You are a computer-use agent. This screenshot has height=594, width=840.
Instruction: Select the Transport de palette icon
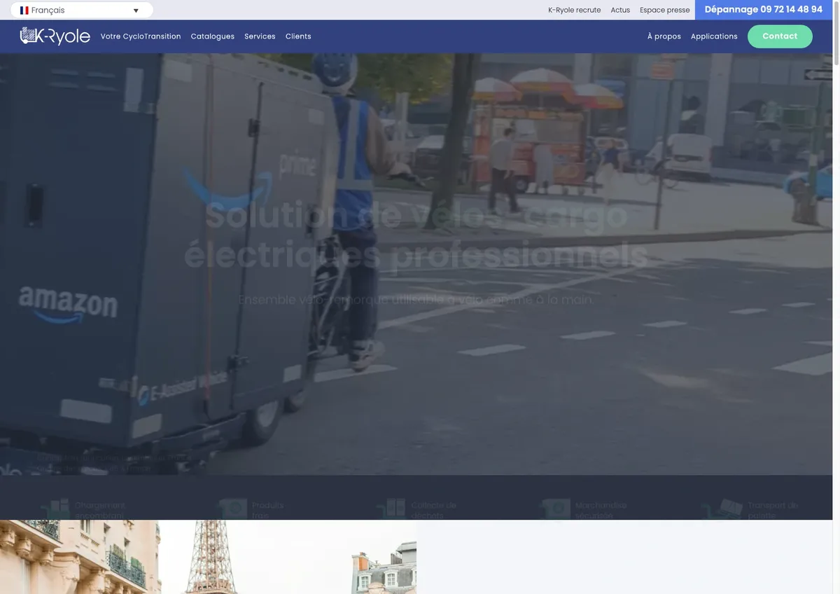(722, 509)
